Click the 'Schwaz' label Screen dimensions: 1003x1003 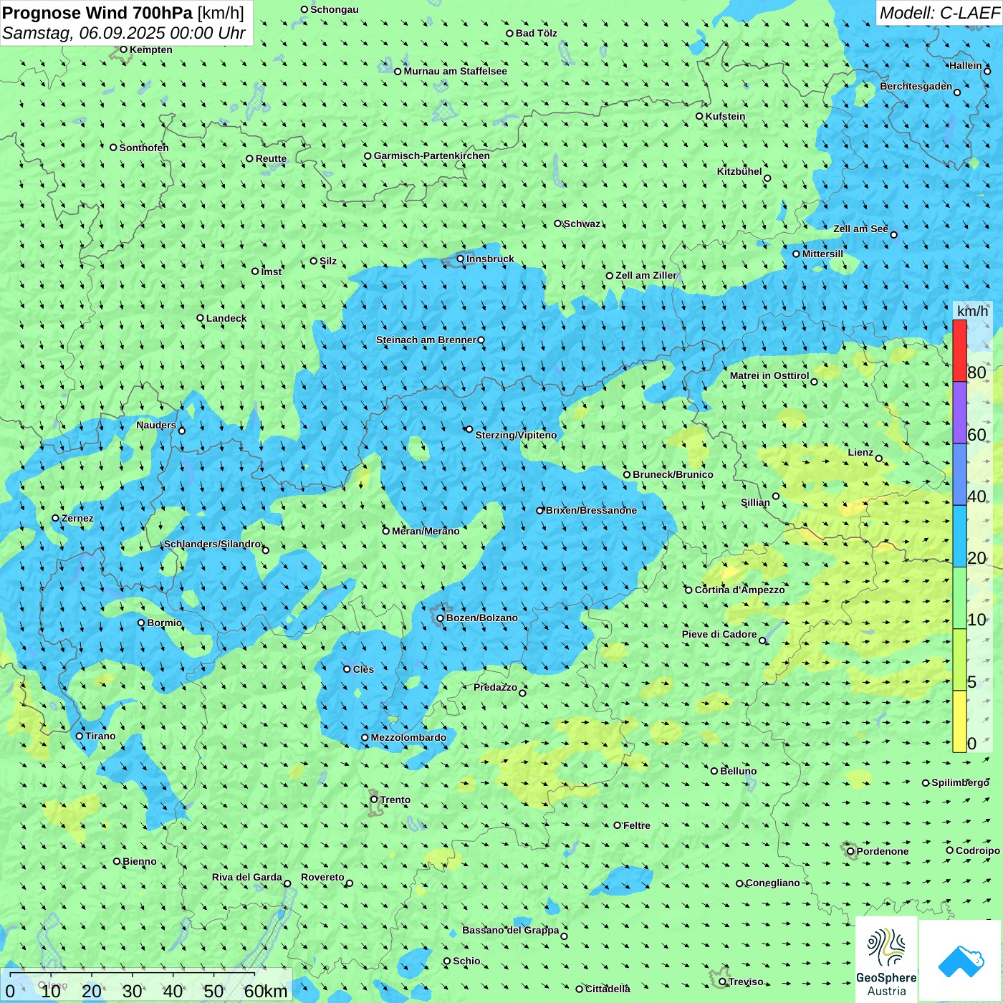(582, 224)
